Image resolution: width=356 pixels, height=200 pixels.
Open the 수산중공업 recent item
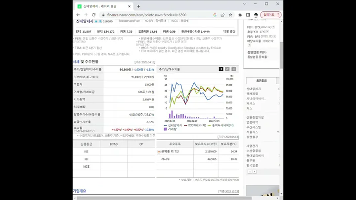254,151
